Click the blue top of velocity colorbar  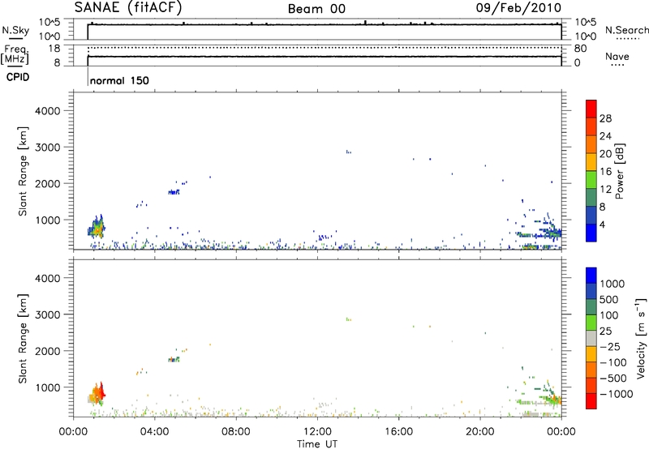[x=591, y=276]
